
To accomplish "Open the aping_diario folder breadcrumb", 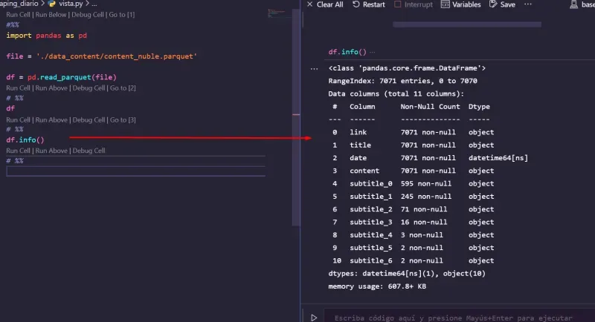I will 19,4.
